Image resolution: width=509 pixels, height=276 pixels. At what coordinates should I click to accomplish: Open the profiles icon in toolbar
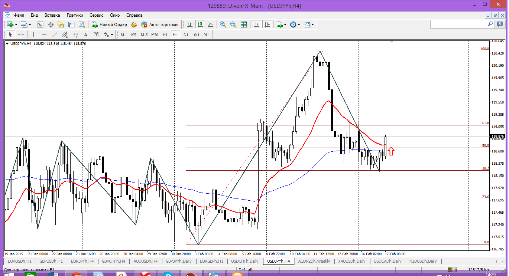coord(24,24)
